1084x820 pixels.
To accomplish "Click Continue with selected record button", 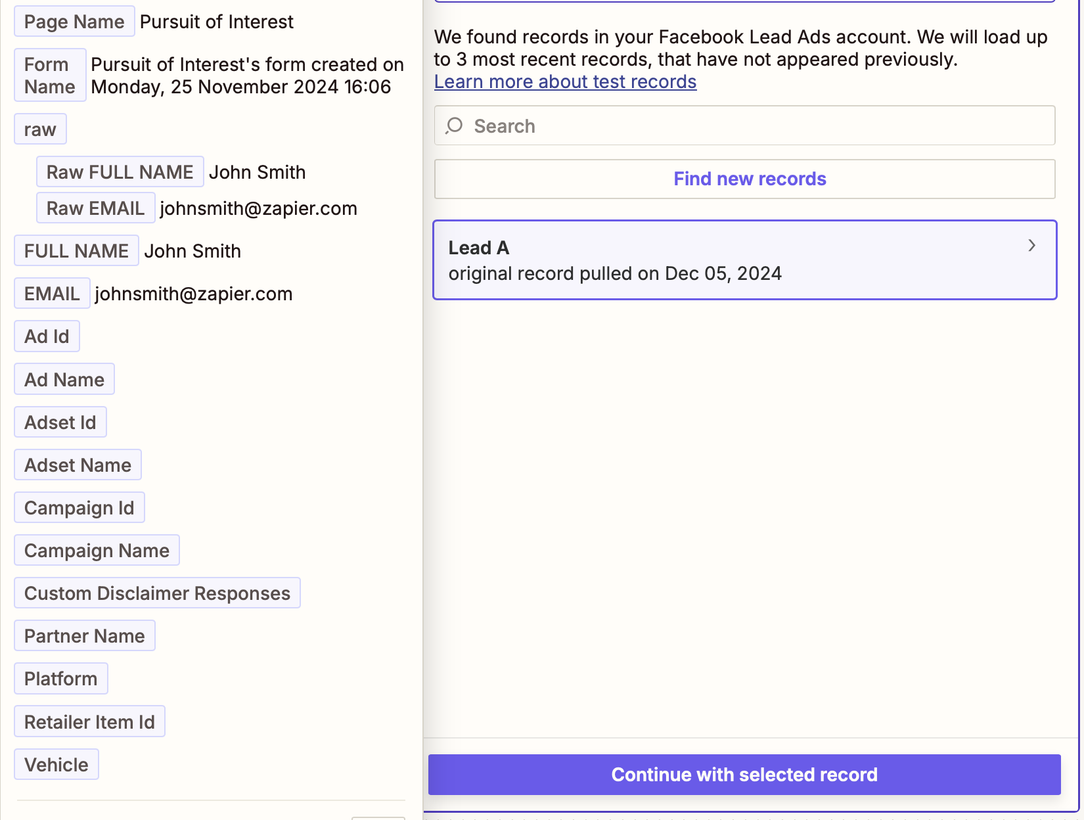I will 744,775.
